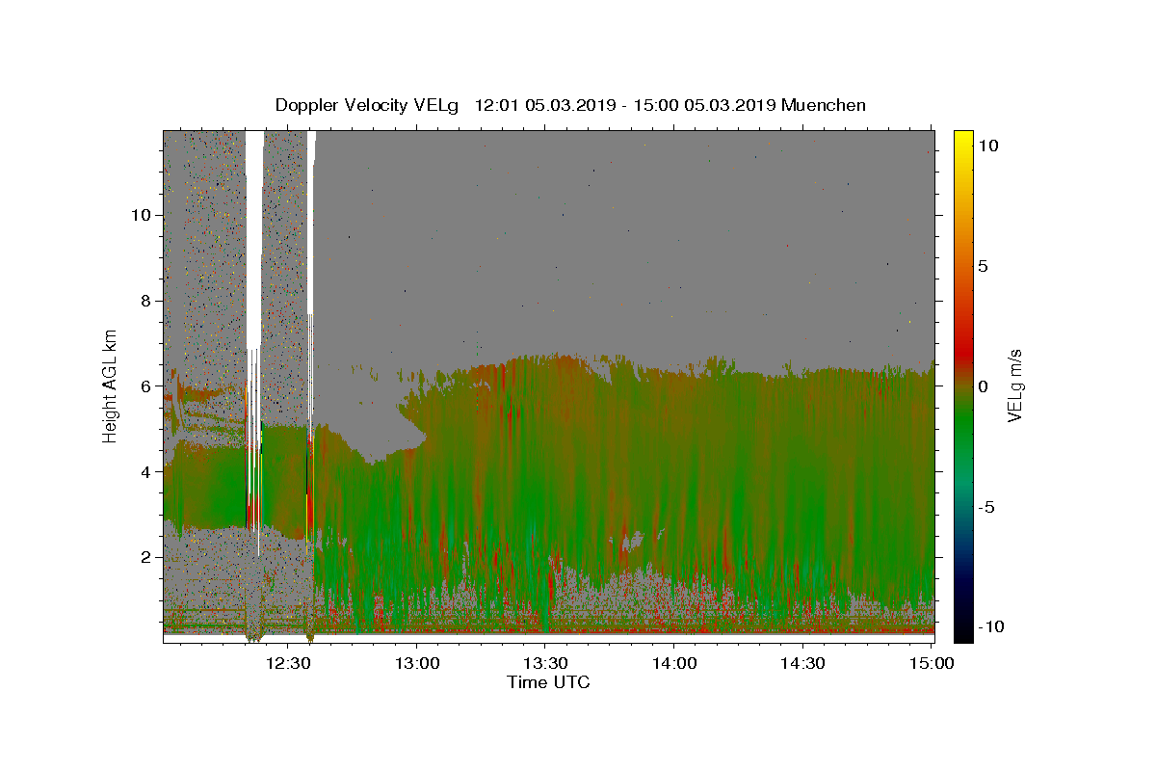Click the 'Height AGL km' axis label
1156x771 pixels.
(x=111, y=385)
